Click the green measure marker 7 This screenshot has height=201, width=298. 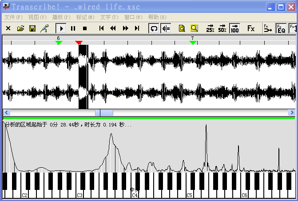tap(193, 43)
